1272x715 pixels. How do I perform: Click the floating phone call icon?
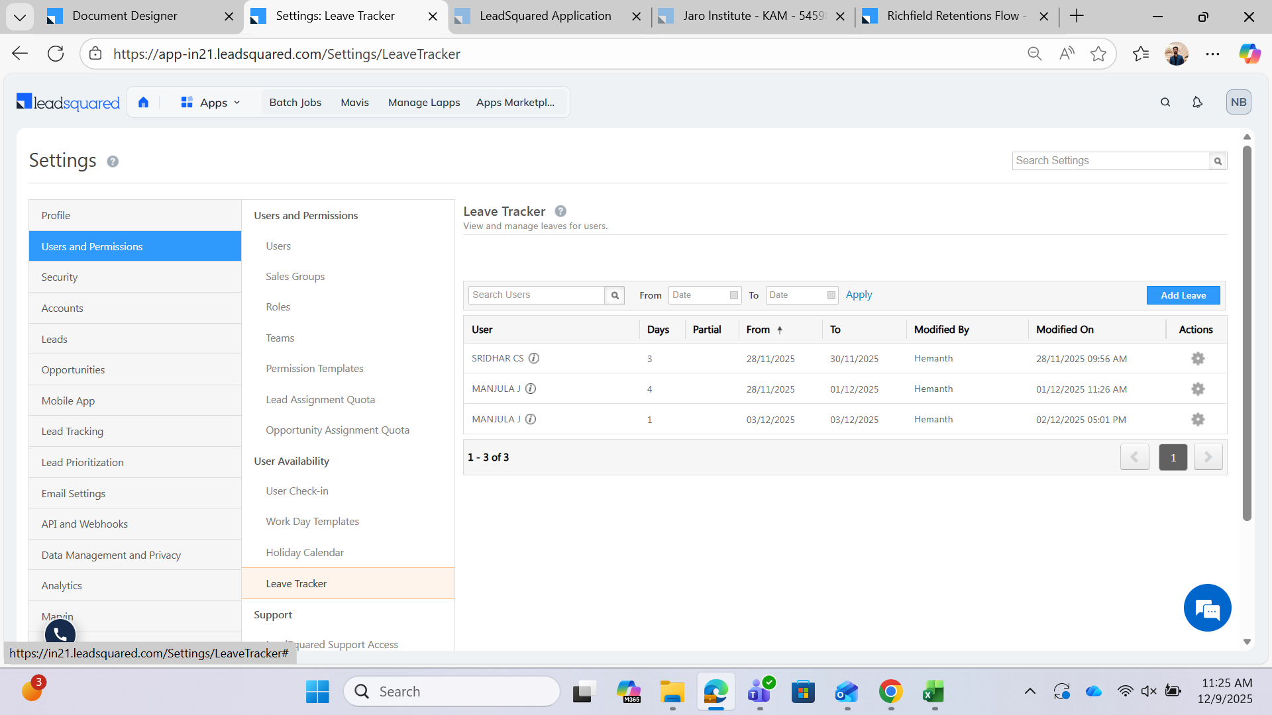click(60, 634)
